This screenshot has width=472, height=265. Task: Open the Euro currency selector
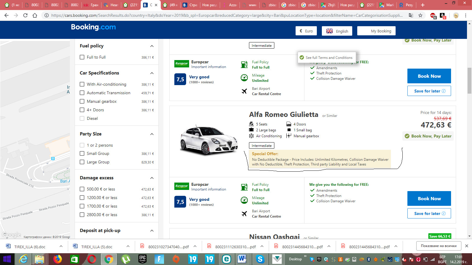pos(306,31)
